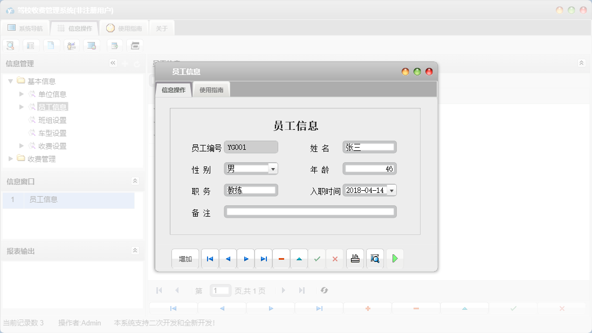Click the red X cancel-edit icon
Viewport: 592px width, 333px height.
335,259
